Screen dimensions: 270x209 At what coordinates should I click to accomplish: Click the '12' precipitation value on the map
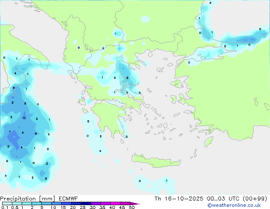[24, 118]
